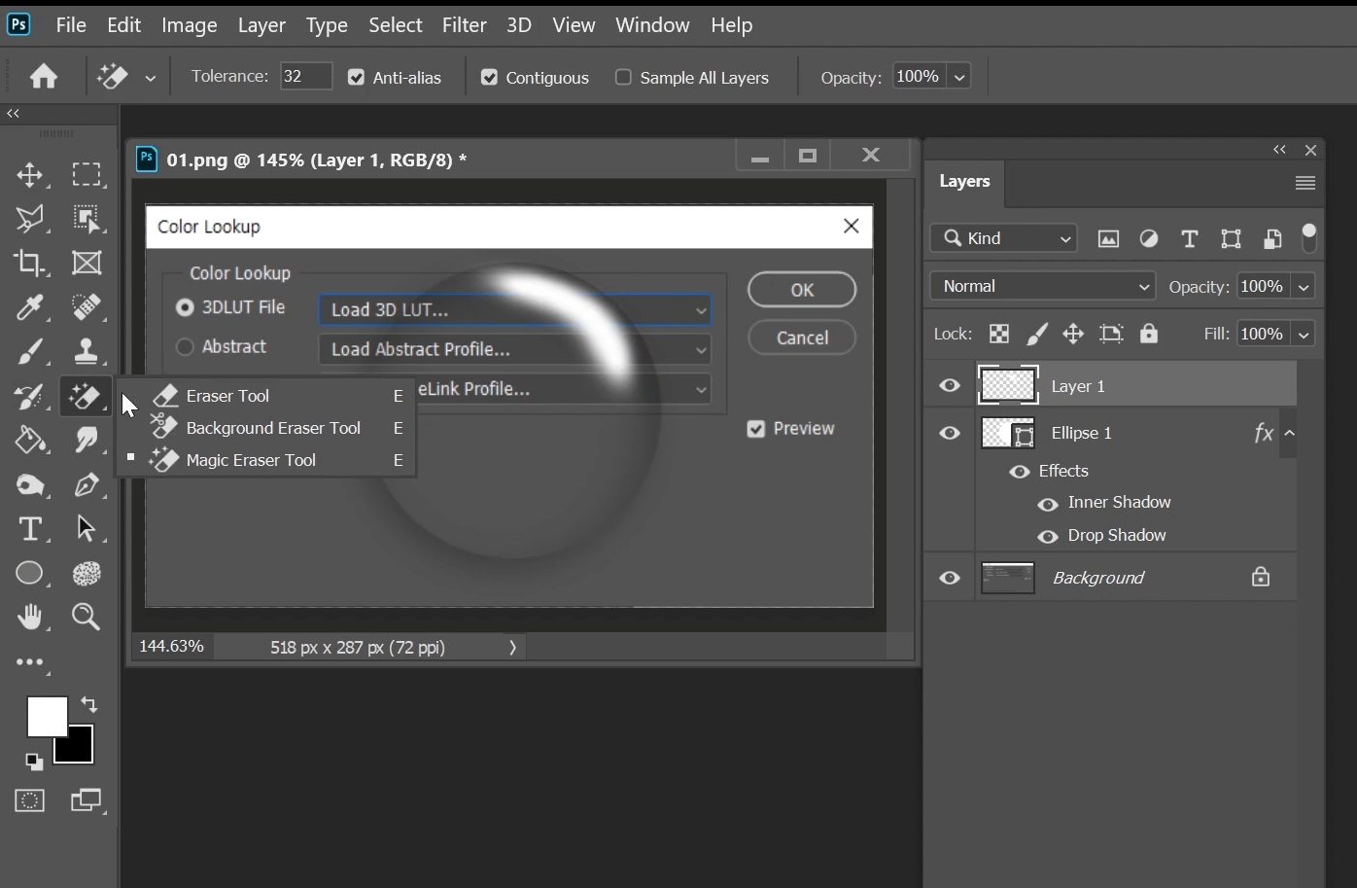Select the Crop tool
The height and width of the screenshot is (888, 1357).
[29, 263]
